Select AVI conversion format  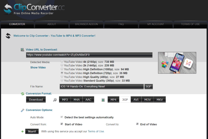coord(136,99)
